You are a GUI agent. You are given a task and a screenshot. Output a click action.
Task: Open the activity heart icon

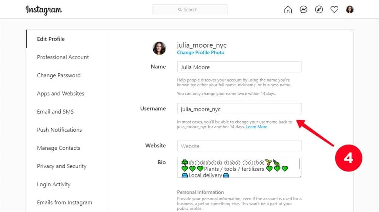(x=334, y=10)
